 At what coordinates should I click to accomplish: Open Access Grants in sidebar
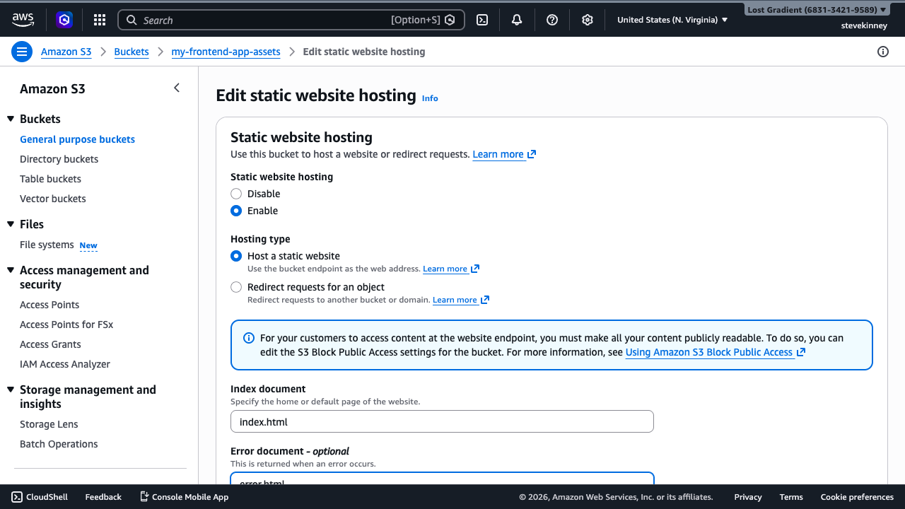tap(50, 344)
